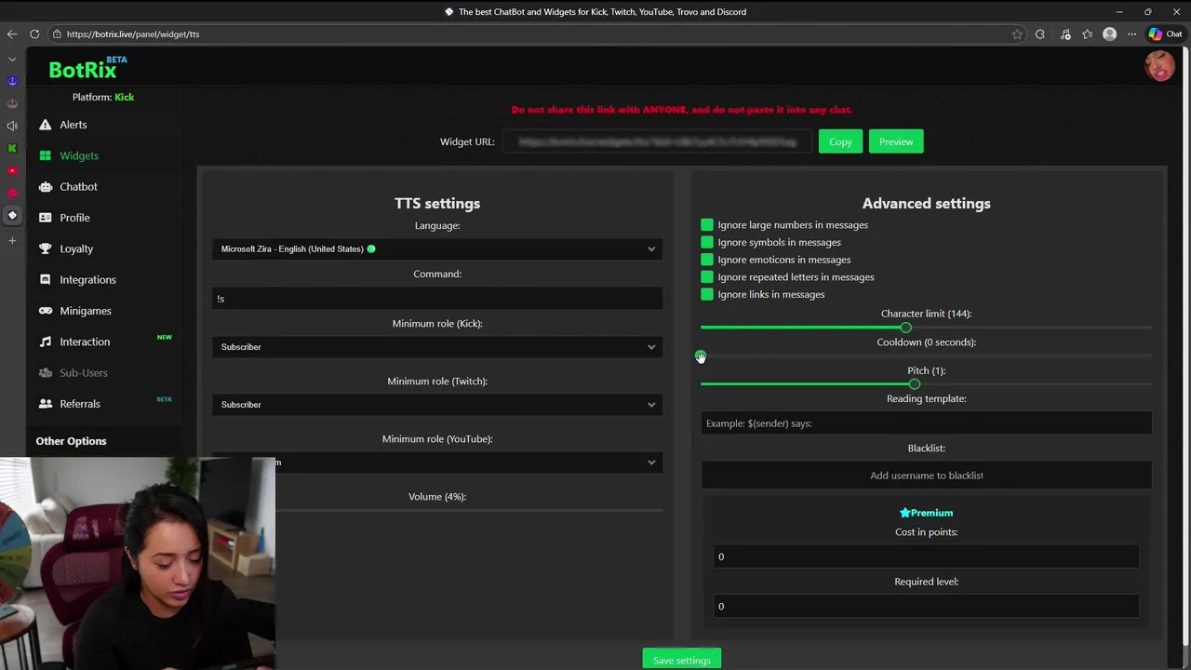
Task: Open the media control music icon
Action: click(1065, 33)
